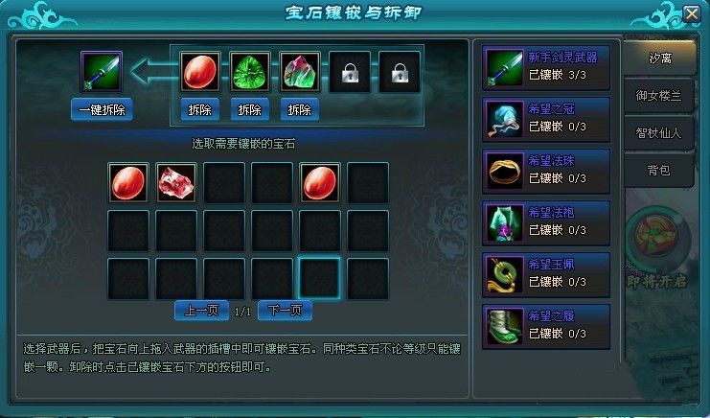Click 拆除 under the red gem
Screen dimensions: 710x418
[x=200, y=109]
